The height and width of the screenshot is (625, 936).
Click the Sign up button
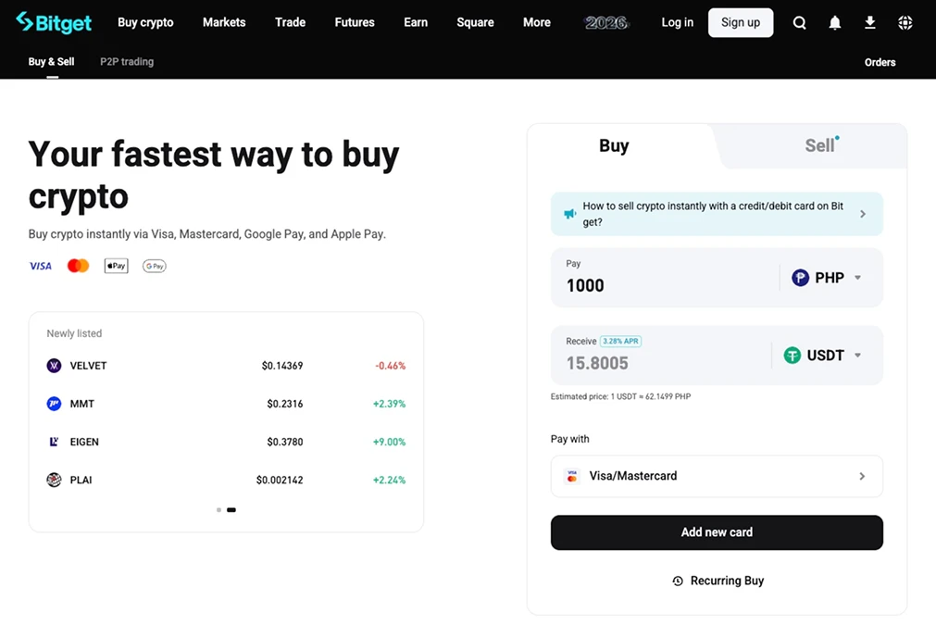pyautogui.click(x=741, y=22)
